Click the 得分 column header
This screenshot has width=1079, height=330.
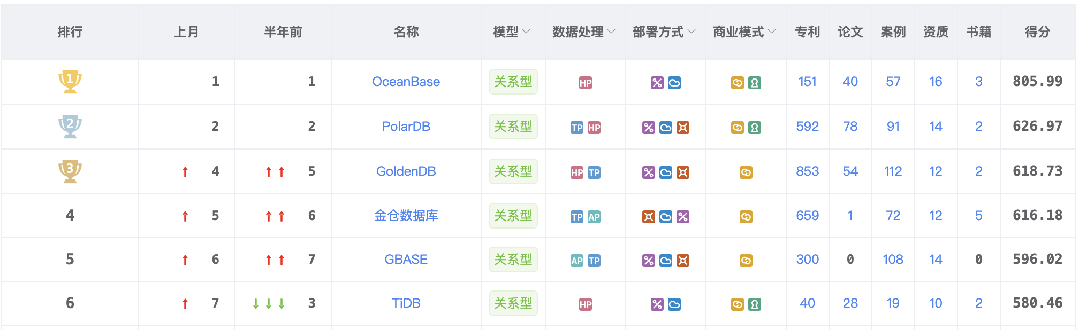[x=1037, y=32]
